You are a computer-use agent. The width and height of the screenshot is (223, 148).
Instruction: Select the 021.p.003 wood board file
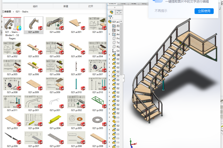pyautogui.click(x=12, y=121)
